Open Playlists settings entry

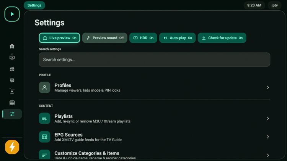pyautogui.click(x=155, y=118)
